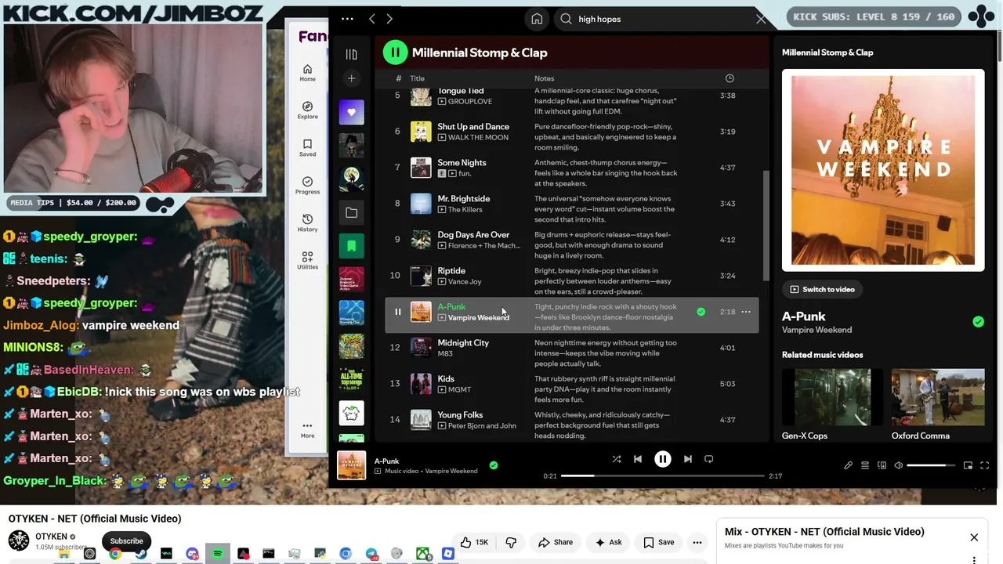Sort the track list by Title column

[417, 78]
